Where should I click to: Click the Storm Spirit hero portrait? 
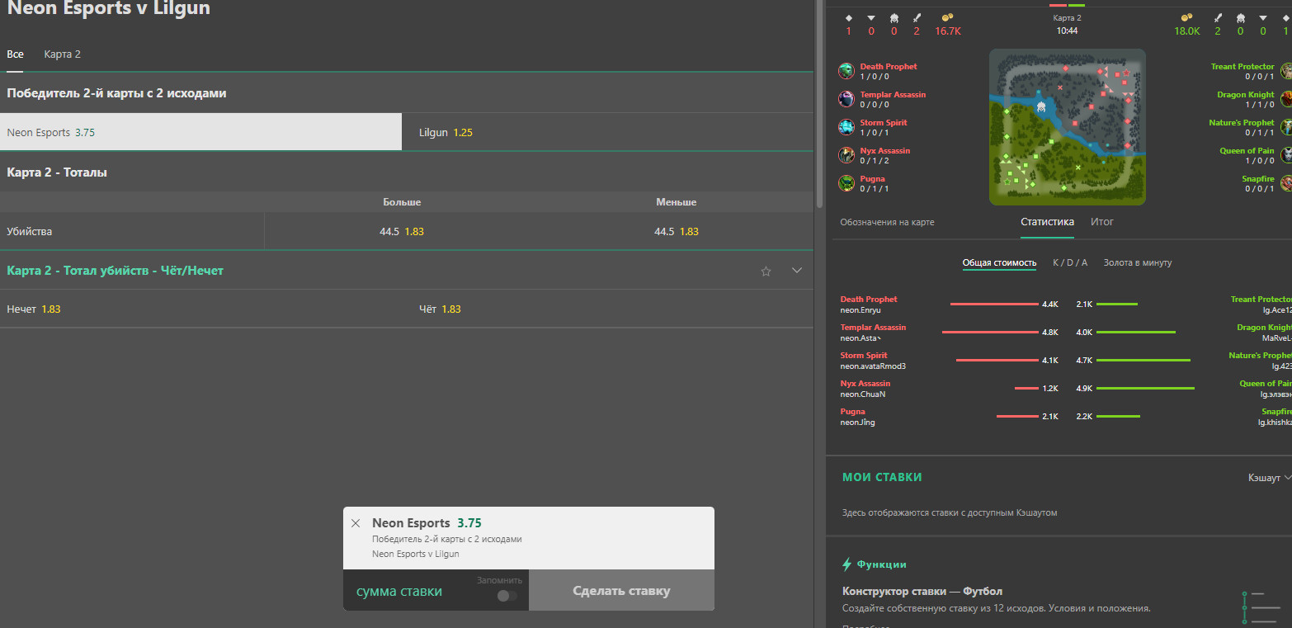click(846, 127)
